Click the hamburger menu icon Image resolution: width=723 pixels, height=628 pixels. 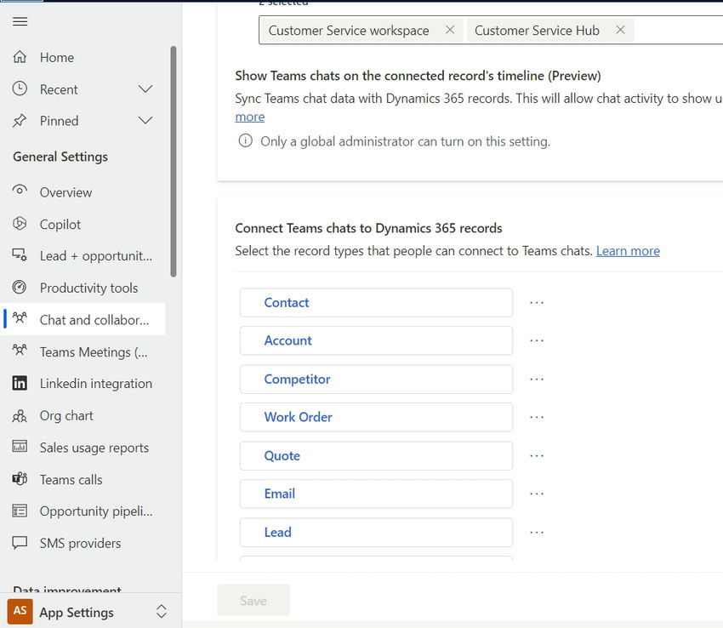[x=20, y=21]
